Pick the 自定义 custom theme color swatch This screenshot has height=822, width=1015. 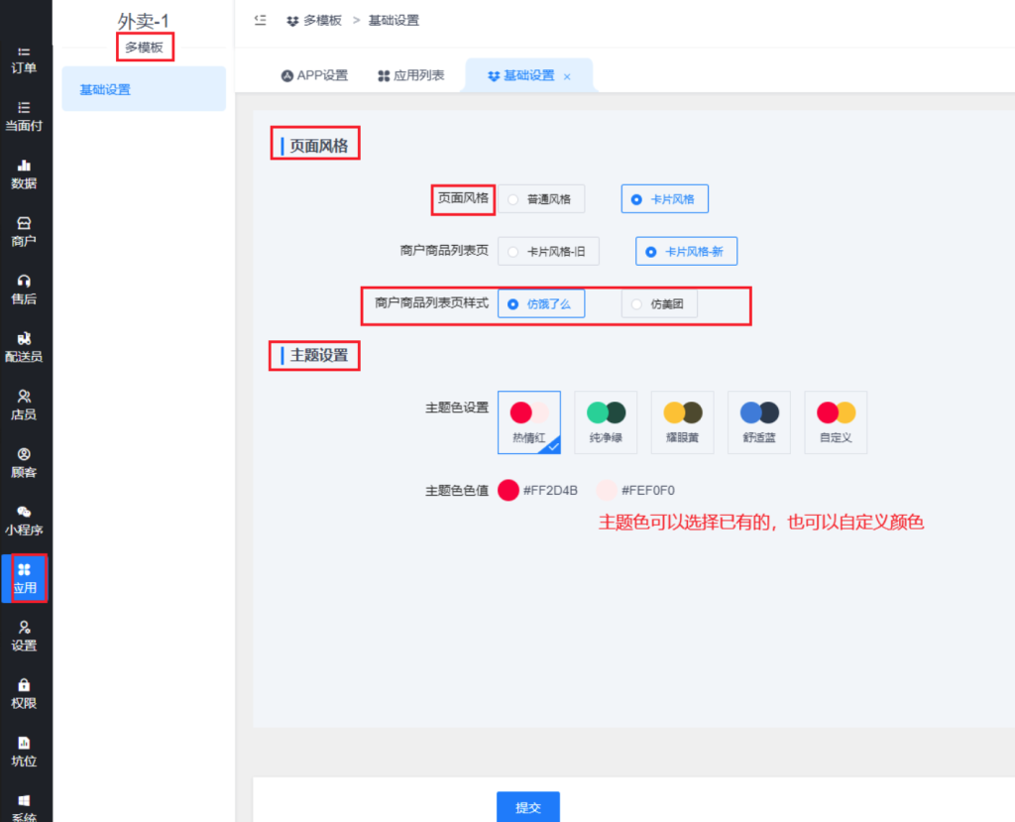tap(836, 422)
